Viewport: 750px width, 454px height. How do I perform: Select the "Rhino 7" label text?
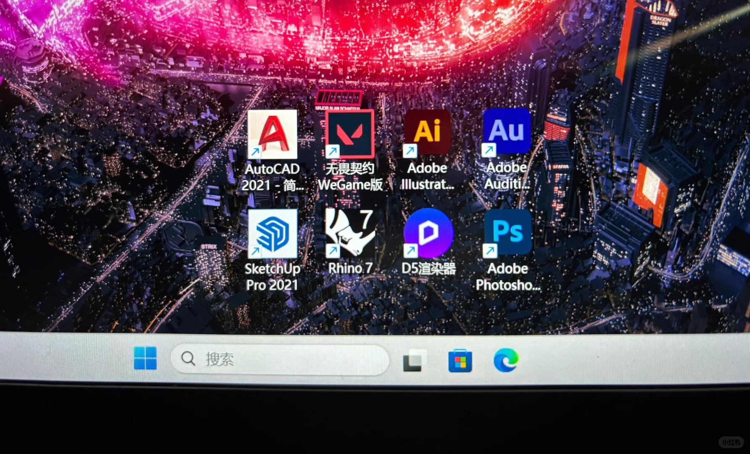(x=350, y=268)
